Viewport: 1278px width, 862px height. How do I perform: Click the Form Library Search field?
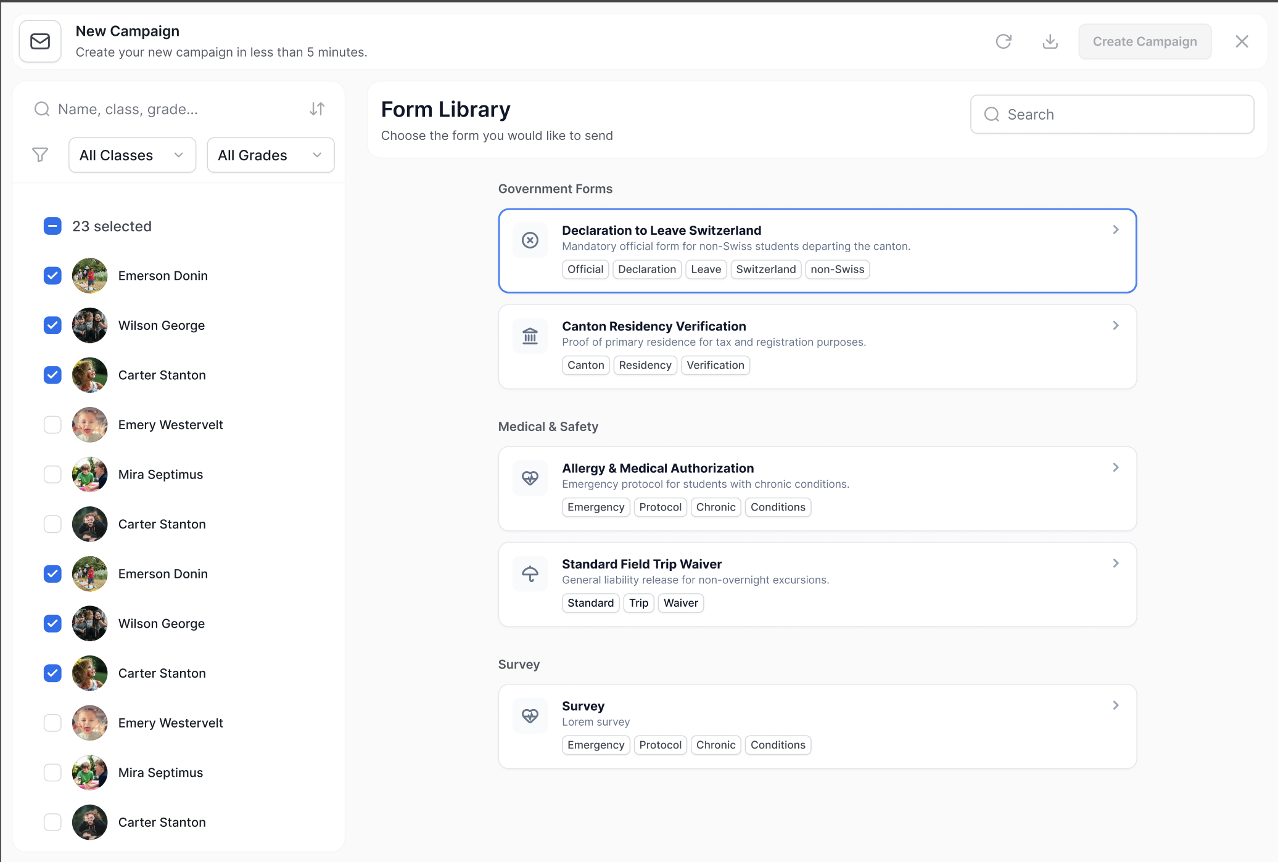[x=1111, y=114]
